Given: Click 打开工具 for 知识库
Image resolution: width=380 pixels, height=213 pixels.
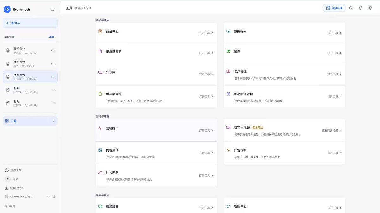Looking at the screenshot, I should [x=205, y=74].
